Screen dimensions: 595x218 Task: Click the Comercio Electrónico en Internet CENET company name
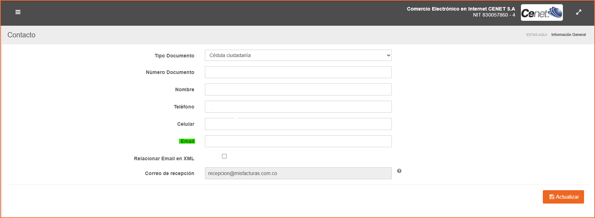pyautogui.click(x=461, y=9)
